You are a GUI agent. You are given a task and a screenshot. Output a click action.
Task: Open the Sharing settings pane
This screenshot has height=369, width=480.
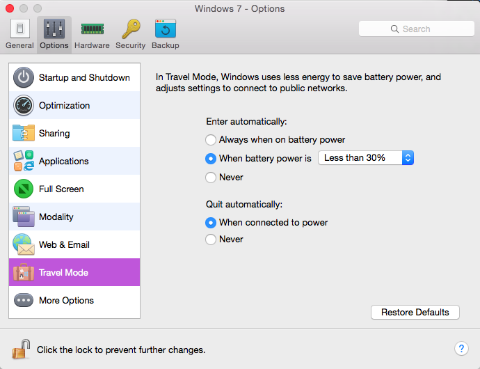[74, 134]
